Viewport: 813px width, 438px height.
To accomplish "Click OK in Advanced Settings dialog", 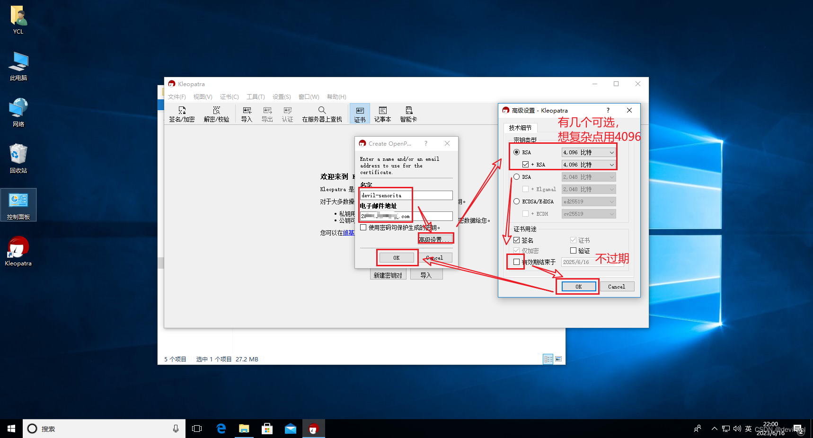I will (578, 287).
